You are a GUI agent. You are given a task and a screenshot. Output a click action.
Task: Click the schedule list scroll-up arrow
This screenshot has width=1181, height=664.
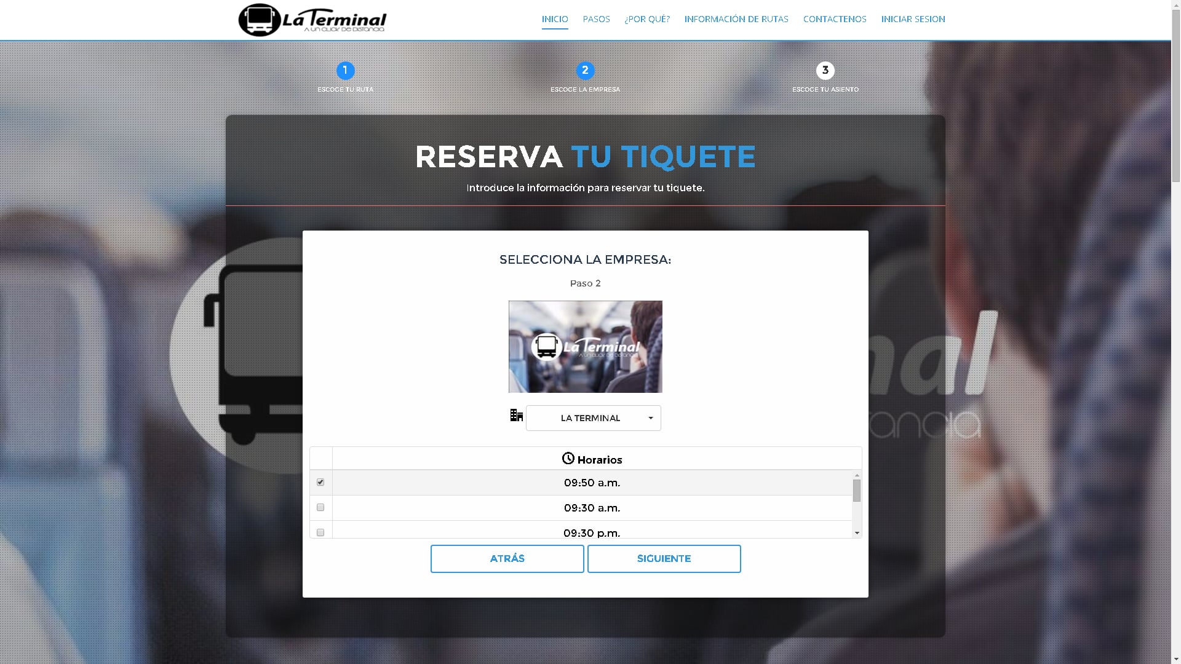(x=857, y=476)
